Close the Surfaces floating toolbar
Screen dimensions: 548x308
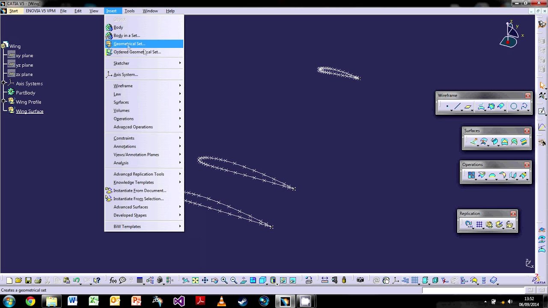(x=527, y=131)
